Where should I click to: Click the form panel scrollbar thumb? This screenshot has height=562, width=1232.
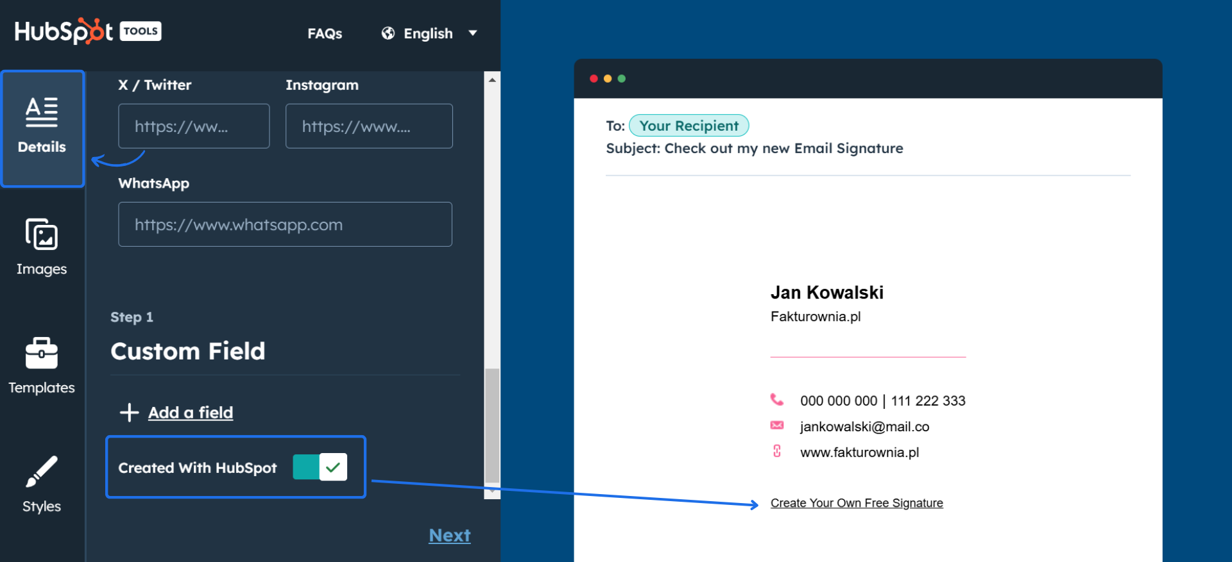[492, 426]
